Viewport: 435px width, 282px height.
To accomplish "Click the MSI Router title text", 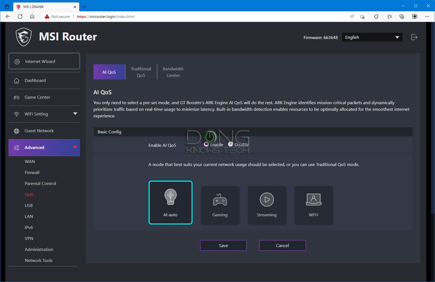I will [x=68, y=37].
